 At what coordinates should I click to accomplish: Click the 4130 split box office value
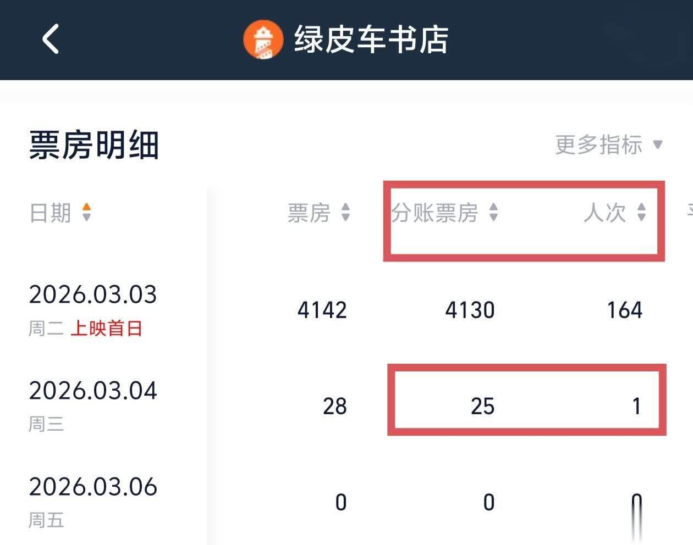tap(470, 310)
